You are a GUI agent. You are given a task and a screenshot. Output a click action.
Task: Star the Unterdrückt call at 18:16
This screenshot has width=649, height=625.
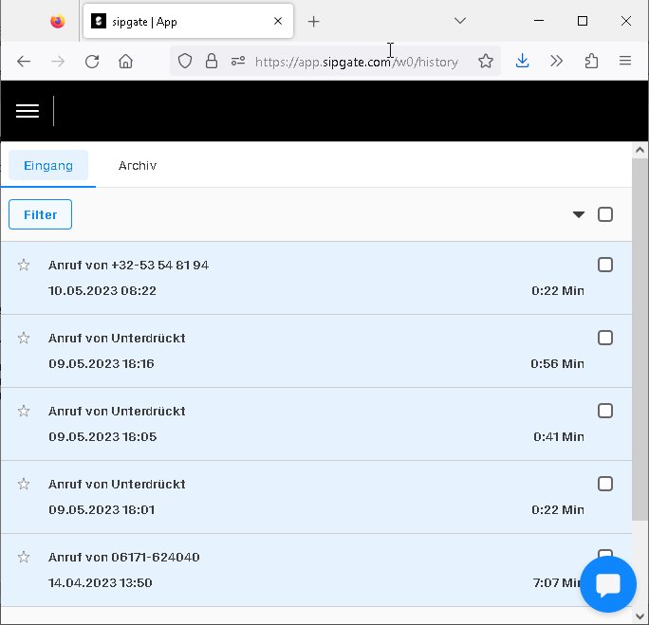[25, 339]
